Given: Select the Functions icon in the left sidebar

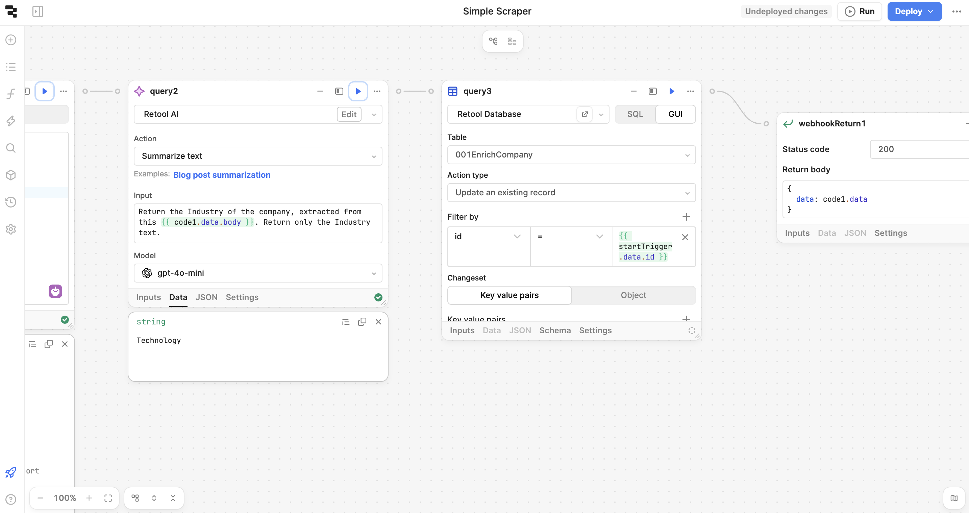Looking at the screenshot, I should (x=10, y=94).
